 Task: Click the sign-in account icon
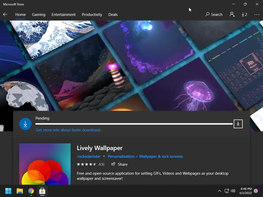click(232, 14)
